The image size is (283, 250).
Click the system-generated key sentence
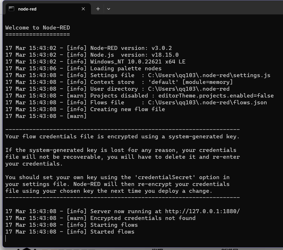click(x=122, y=137)
